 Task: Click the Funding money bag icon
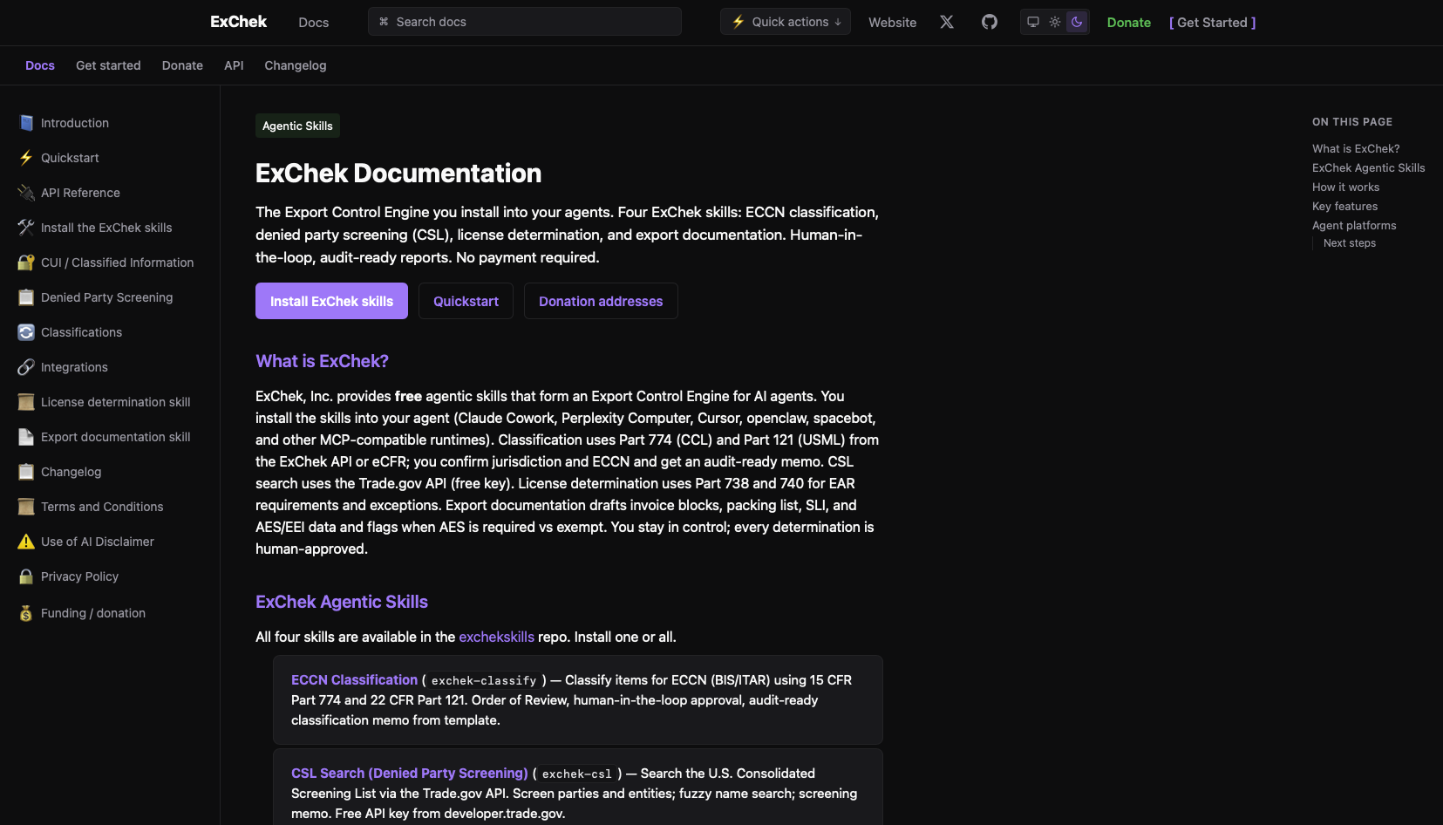tap(26, 613)
